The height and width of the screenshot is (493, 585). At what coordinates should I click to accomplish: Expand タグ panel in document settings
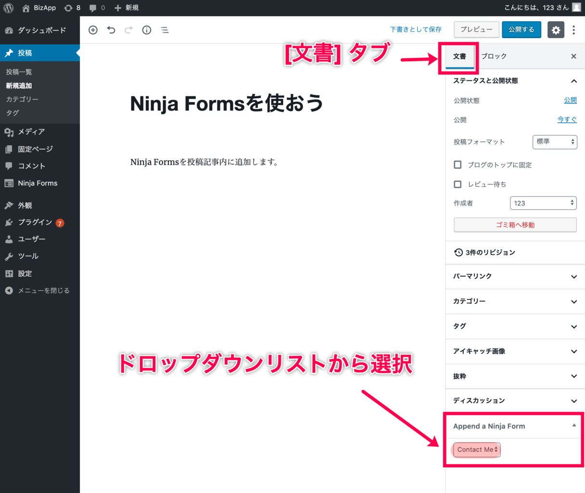(515, 326)
